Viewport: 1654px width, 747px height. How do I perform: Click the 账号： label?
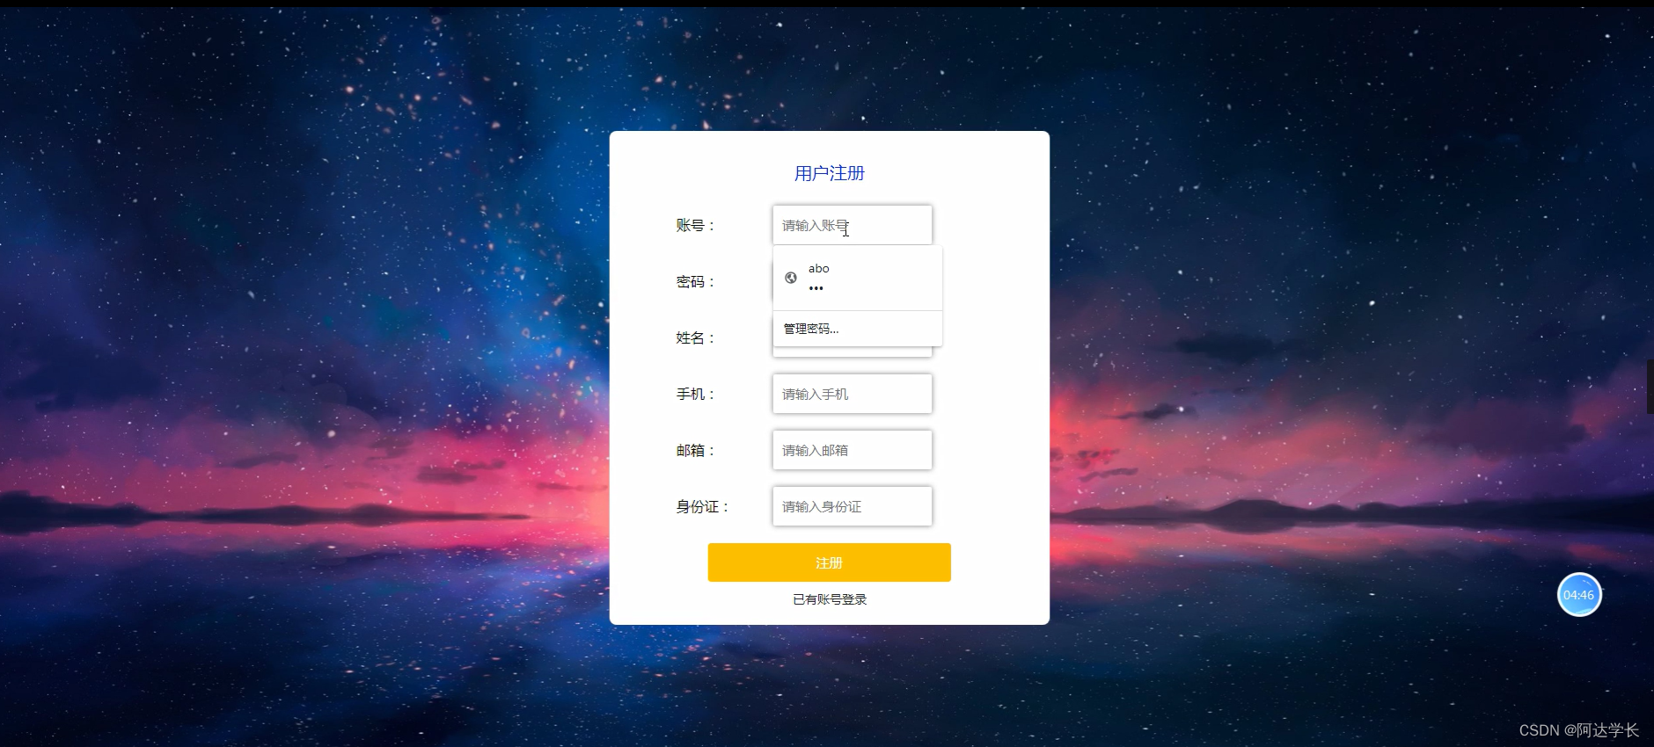point(696,226)
